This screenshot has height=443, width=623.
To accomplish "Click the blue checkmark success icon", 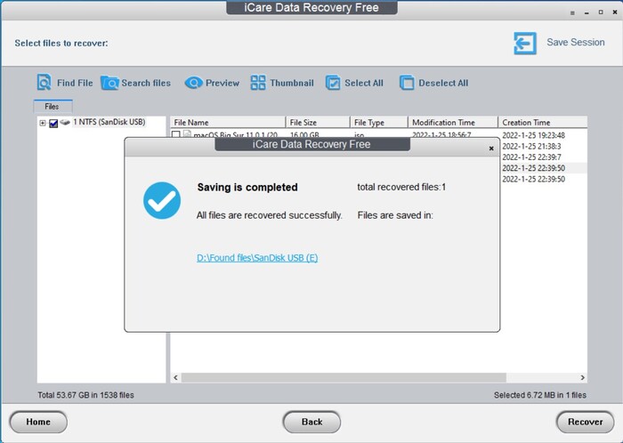I will pyautogui.click(x=162, y=200).
